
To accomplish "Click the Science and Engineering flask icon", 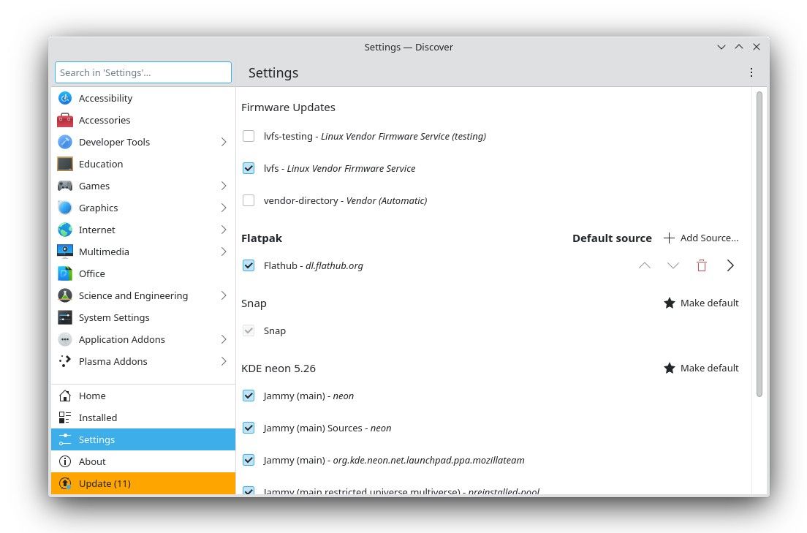I will pos(65,295).
